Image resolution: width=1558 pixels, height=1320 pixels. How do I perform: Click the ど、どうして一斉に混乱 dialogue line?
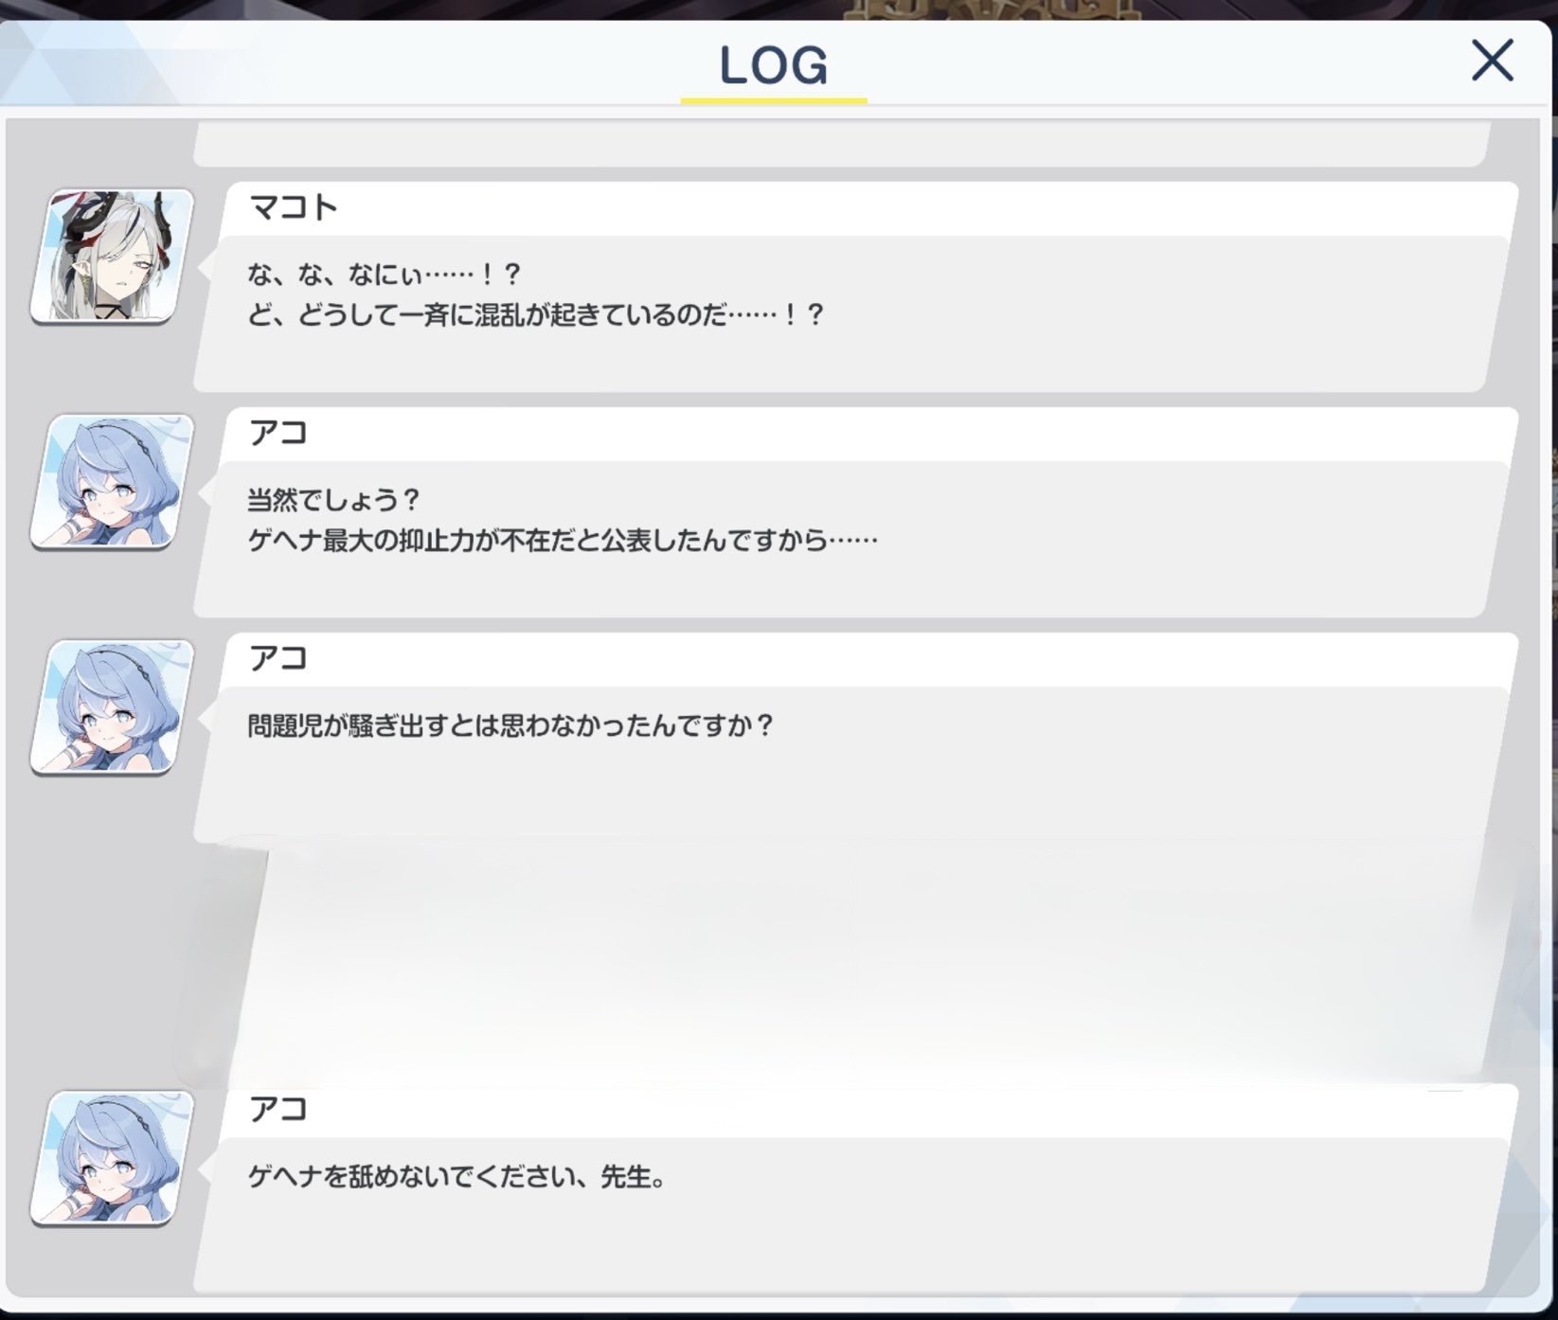(x=536, y=314)
